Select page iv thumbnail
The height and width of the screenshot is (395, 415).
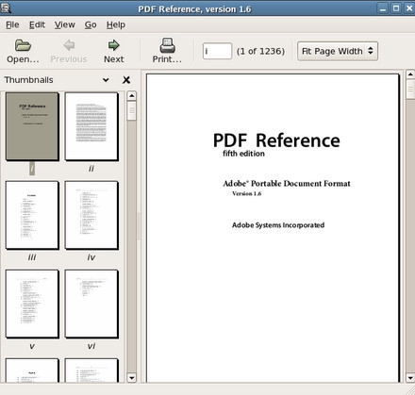click(x=91, y=215)
